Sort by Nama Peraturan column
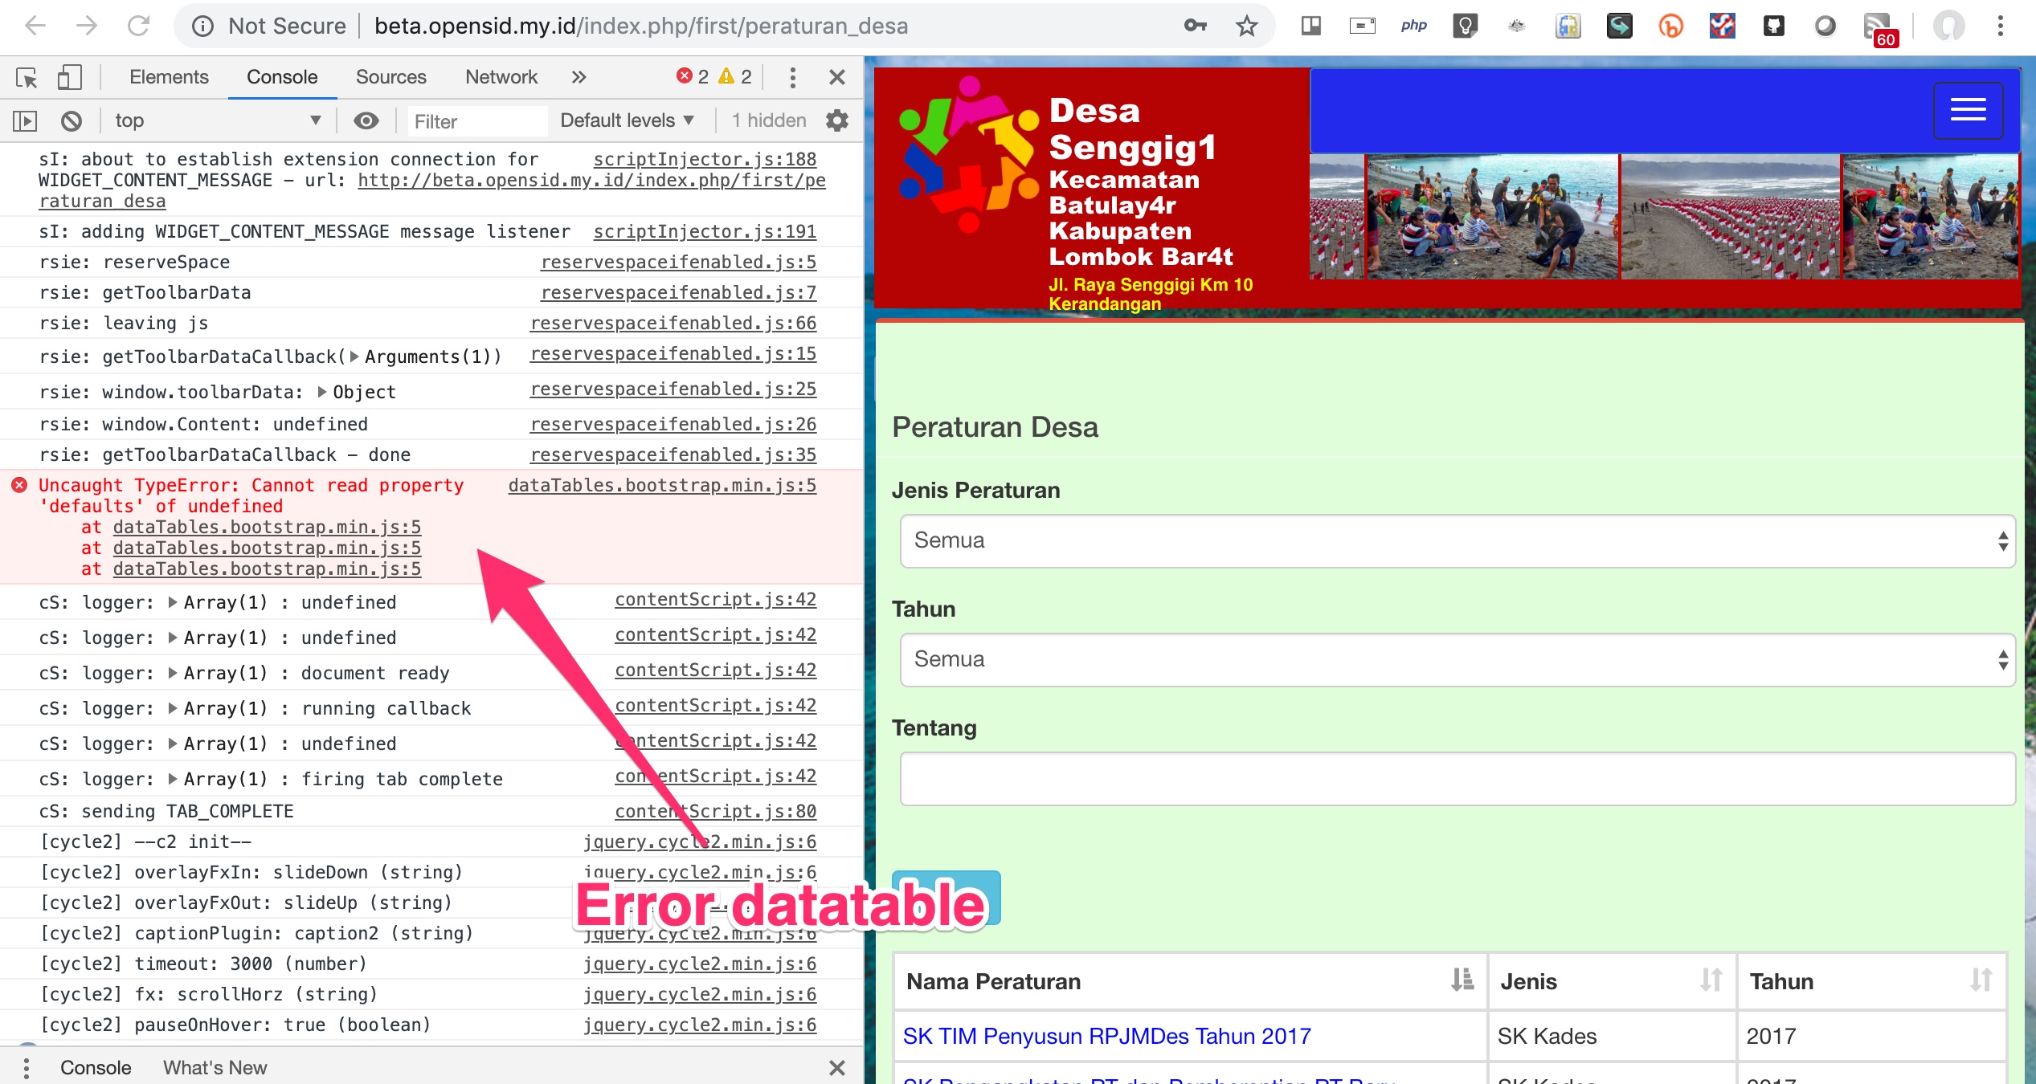 coord(1190,981)
